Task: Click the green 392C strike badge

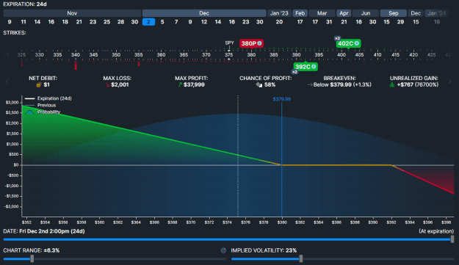Action: coord(306,67)
